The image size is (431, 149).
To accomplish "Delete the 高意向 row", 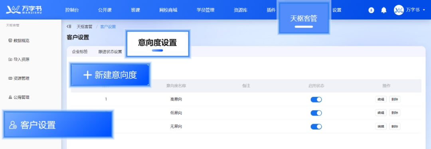I will pyautogui.click(x=395, y=99).
